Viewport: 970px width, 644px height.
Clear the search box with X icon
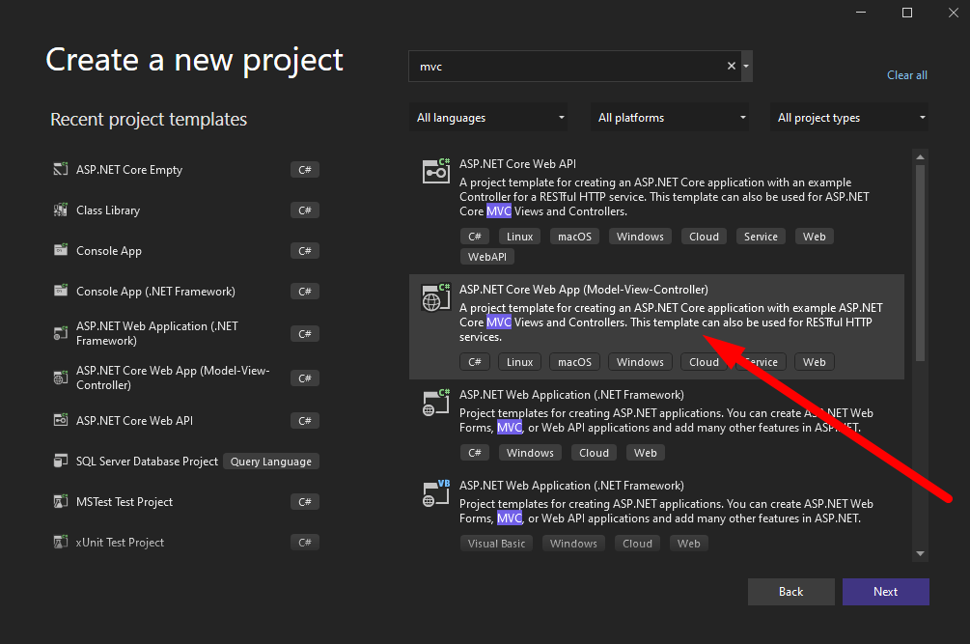pyautogui.click(x=732, y=67)
